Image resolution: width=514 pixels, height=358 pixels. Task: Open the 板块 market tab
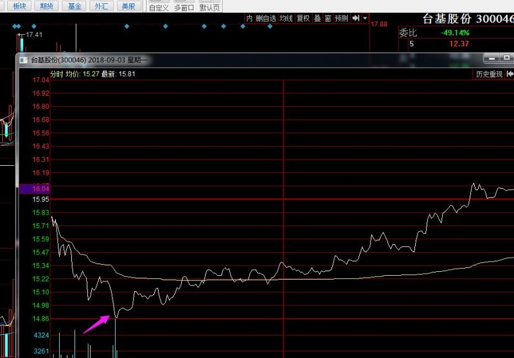pyautogui.click(x=19, y=6)
